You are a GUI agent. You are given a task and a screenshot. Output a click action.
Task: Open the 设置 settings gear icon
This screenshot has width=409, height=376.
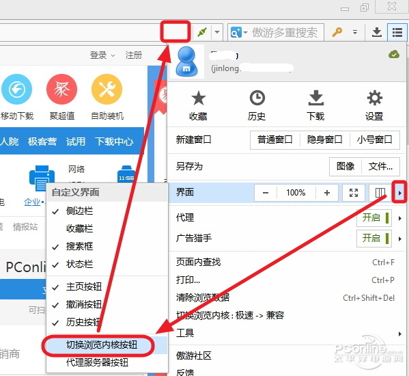(375, 98)
